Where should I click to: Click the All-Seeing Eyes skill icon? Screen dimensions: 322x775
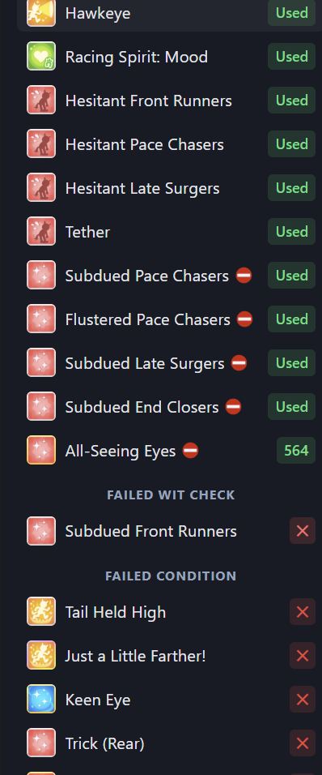[41, 450]
